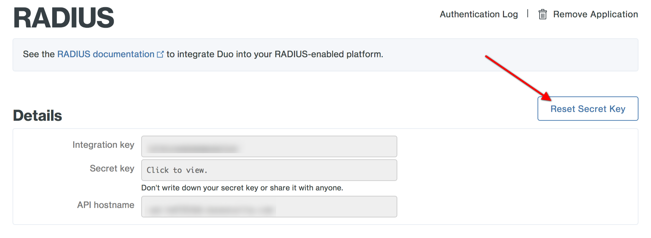Click the Details section header
The image size is (651, 238).
tap(37, 115)
